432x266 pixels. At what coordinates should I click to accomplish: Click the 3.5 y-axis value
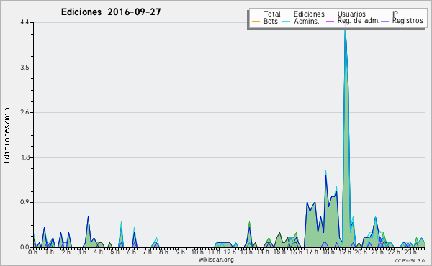point(24,68)
